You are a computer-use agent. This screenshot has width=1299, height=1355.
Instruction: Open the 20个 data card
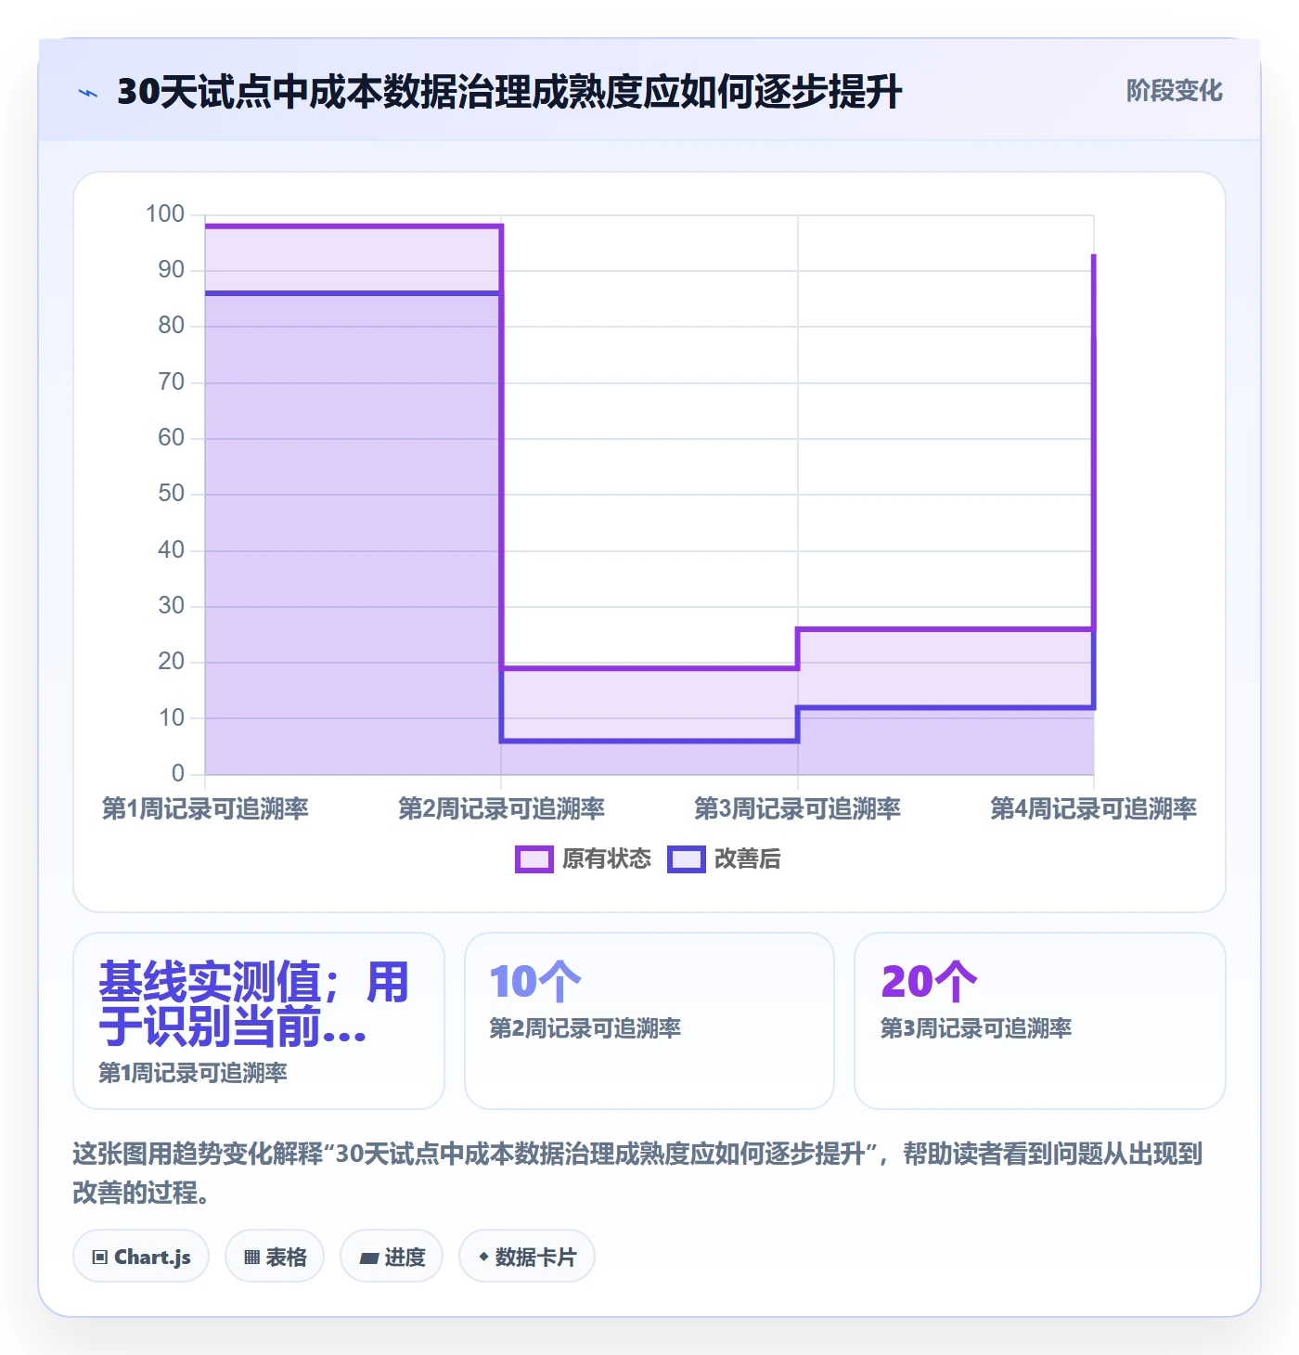pos(1040,1021)
